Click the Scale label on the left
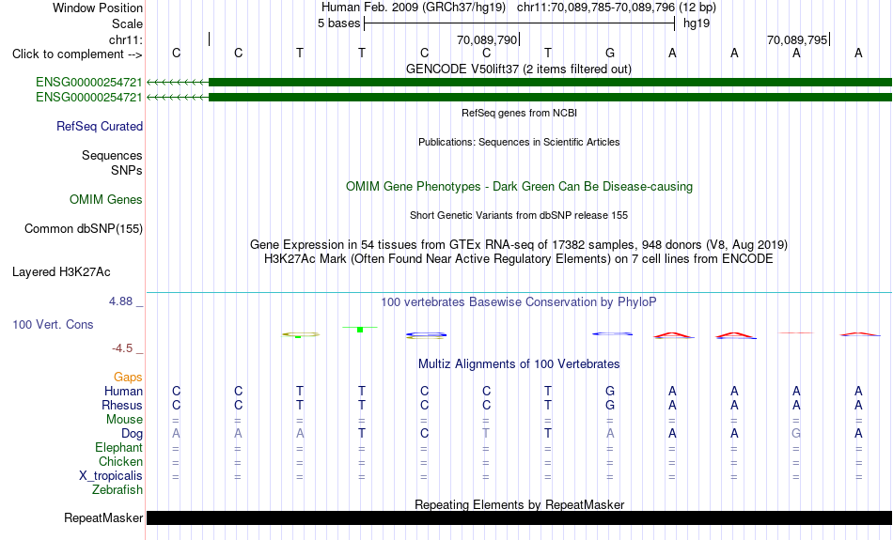 coord(127,23)
